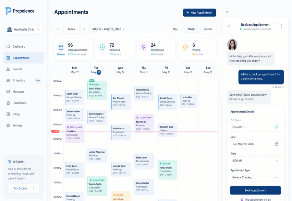Click the AI Confirmed sparkle stat icon
292x201 pixels.
pyautogui.click(x=144, y=47)
